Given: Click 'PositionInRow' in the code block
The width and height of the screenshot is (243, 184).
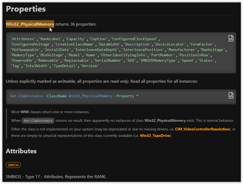Looking at the screenshot, I should coord(194,55).
